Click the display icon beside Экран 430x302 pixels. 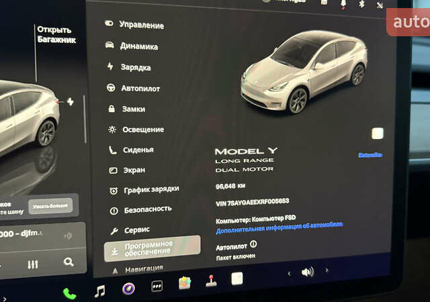click(114, 170)
